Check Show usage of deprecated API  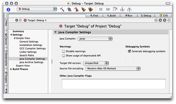(x=64, y=56)
